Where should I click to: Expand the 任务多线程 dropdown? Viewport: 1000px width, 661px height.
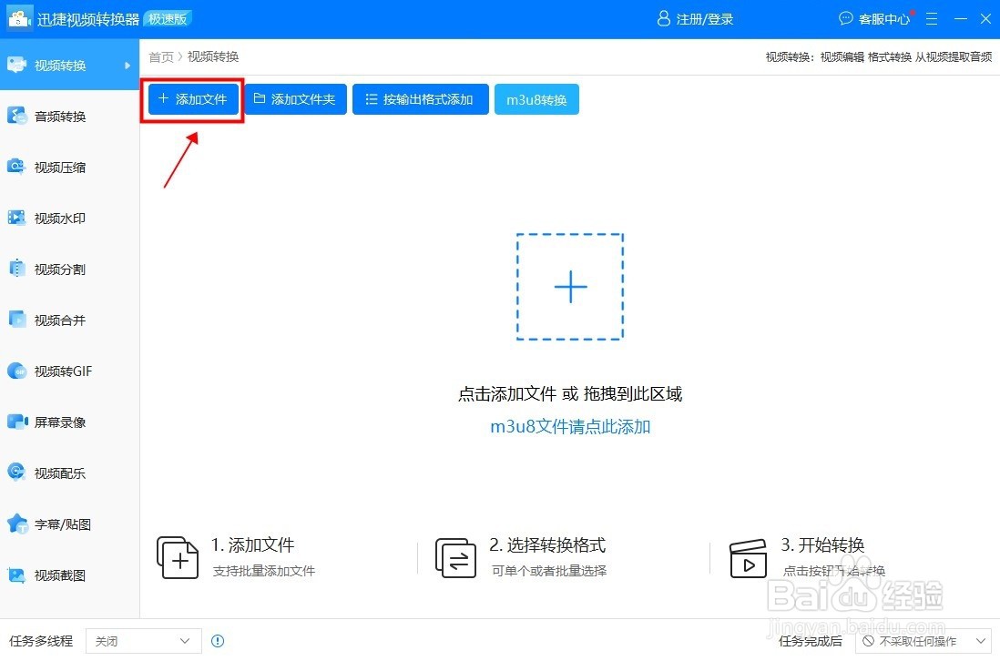[x=144, y=641]
